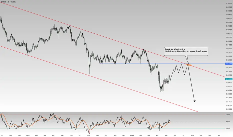
Task: Click the 0.64500 price axis label
Action: [229, 45]
